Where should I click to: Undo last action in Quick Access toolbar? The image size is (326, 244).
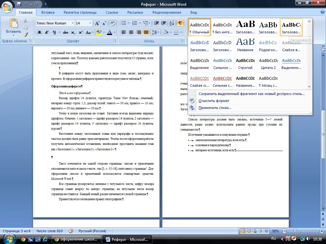(x=26, y=4)
